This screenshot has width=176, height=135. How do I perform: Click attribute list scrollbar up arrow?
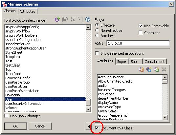pyautogui.click(x=165, y=77)
